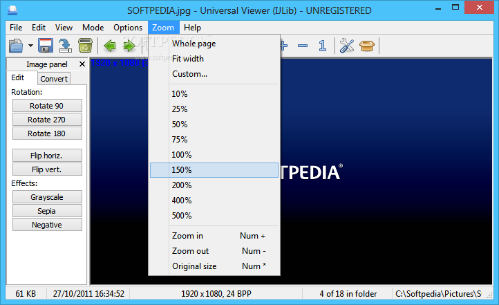Select the highlighted 150% zoom

click(214, 170)
